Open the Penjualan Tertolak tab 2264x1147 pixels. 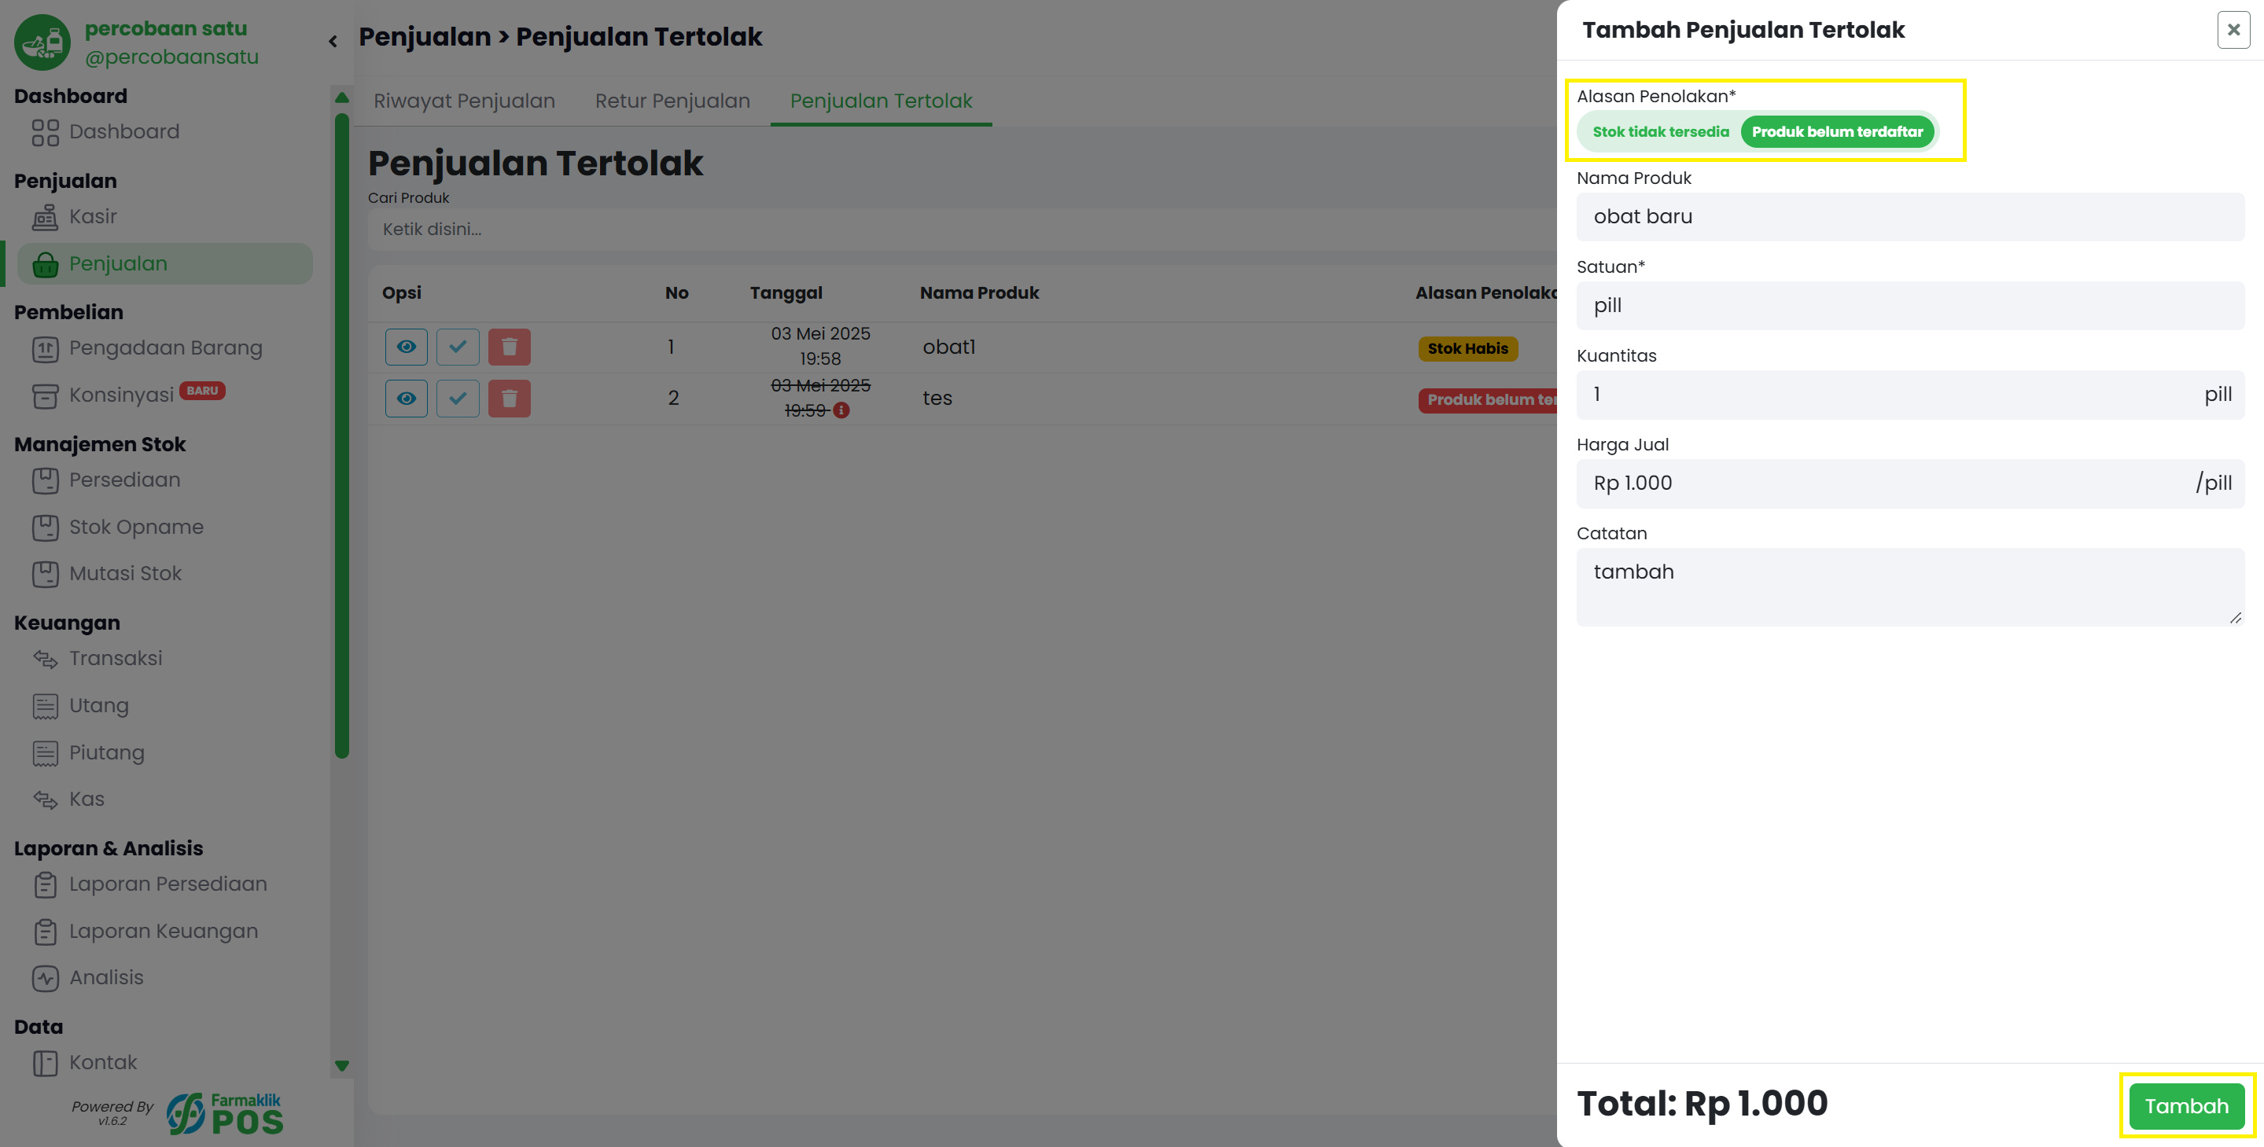click(x=881, y=101)
